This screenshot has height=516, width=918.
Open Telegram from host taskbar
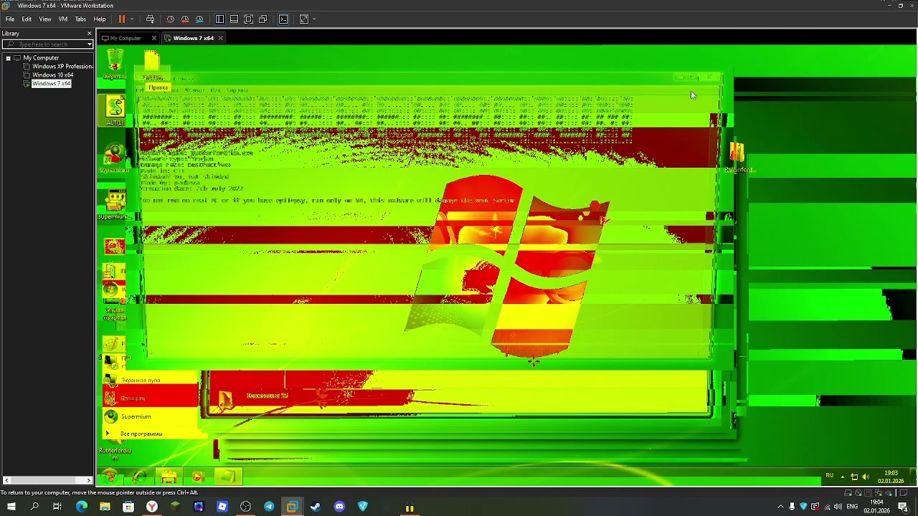(x=269, y=507)
